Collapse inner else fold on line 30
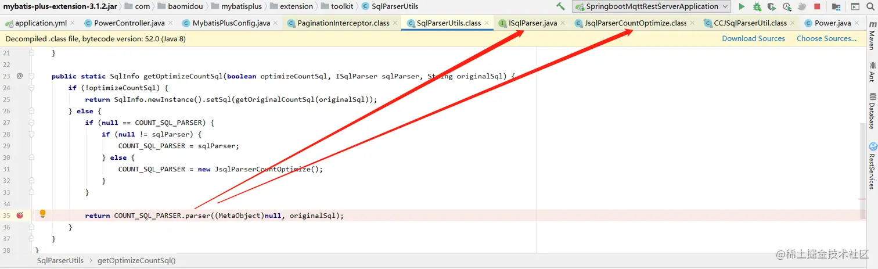Viewport: 878px width, 269px height. [32, 157]
